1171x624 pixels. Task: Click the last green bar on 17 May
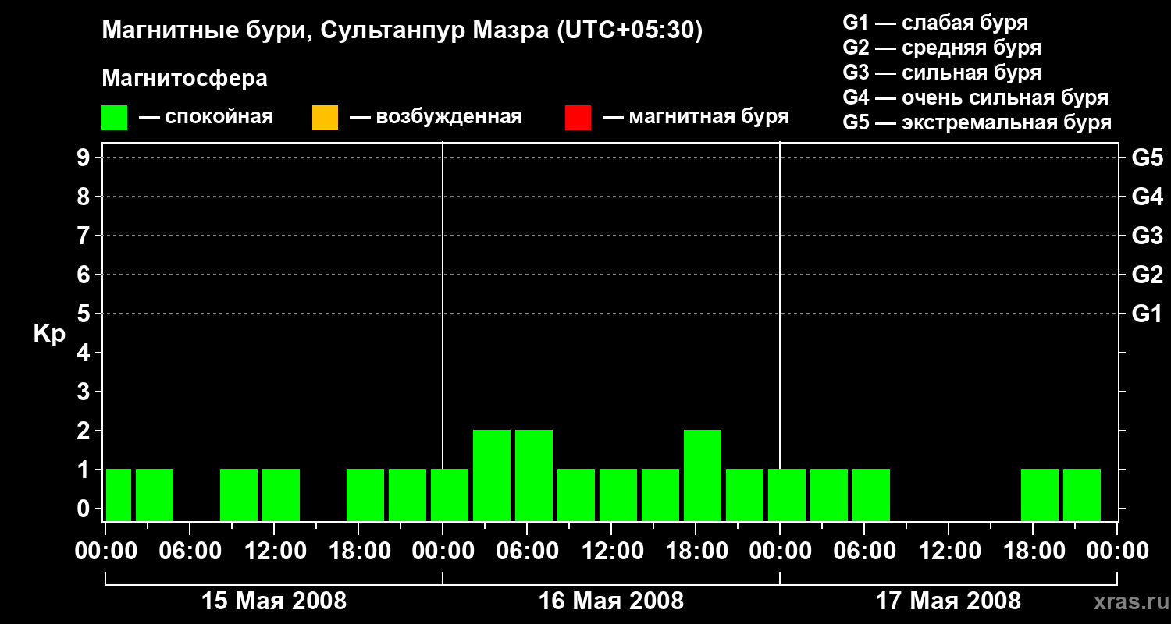tap(1082, 495)
